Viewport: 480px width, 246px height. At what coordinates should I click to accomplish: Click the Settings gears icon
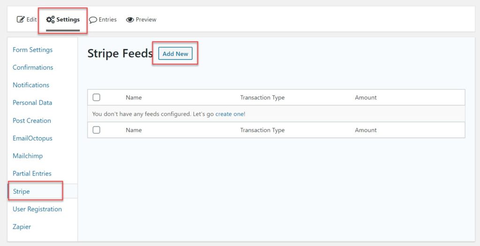pos(50,20)
